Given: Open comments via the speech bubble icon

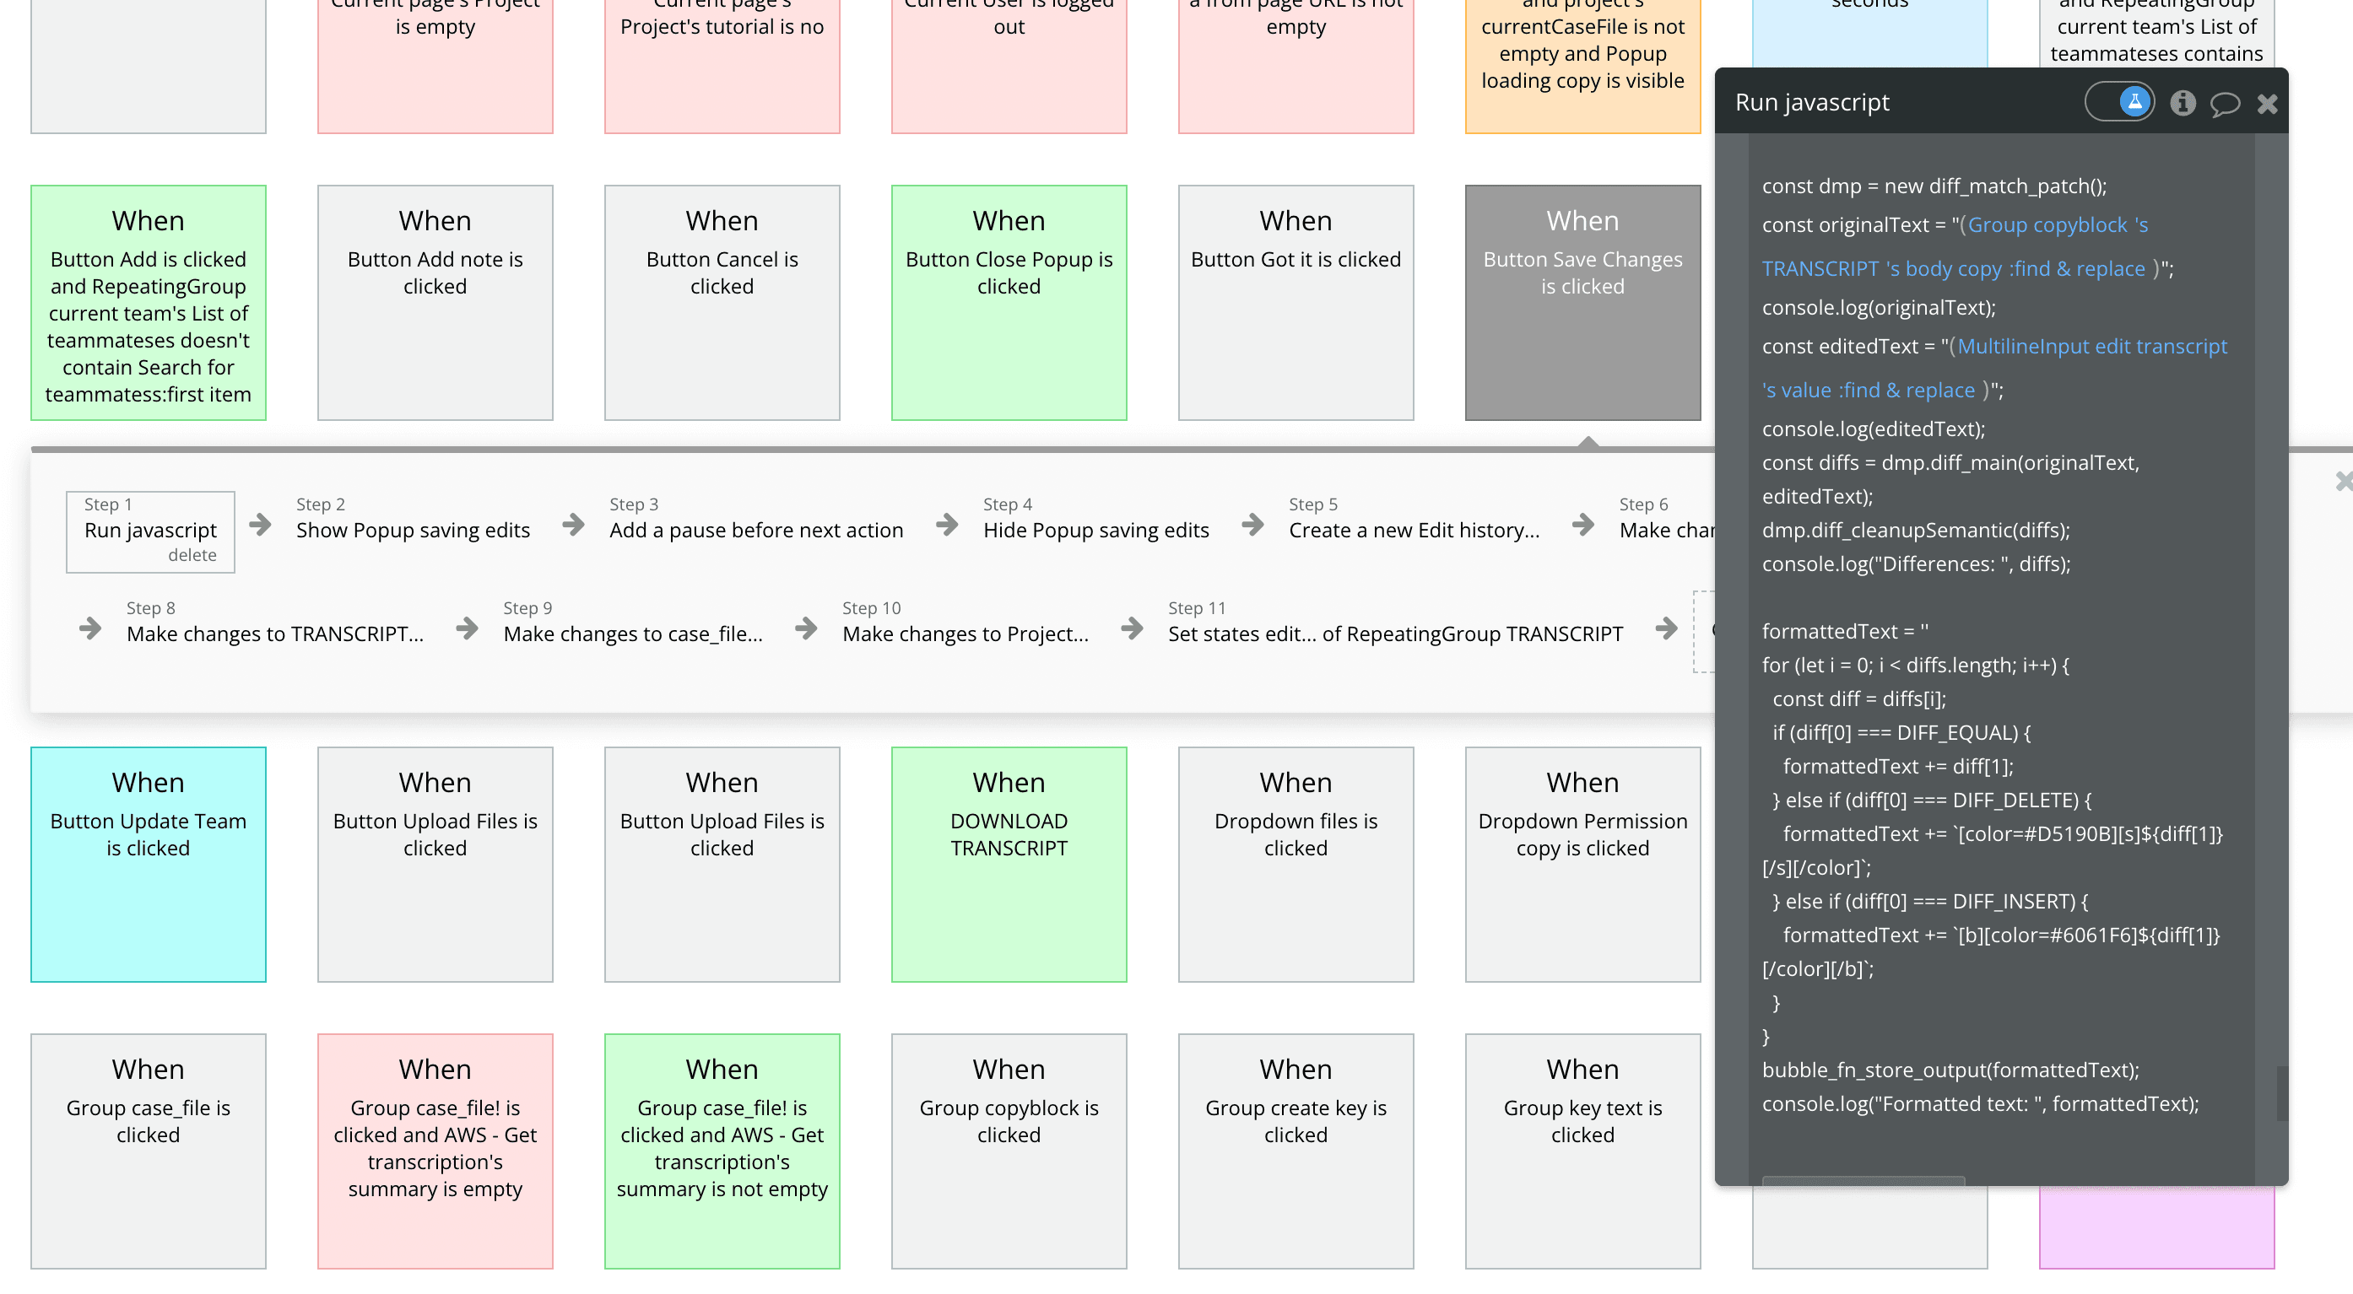Looking at the screenshot, I should tap(2225, 103).
